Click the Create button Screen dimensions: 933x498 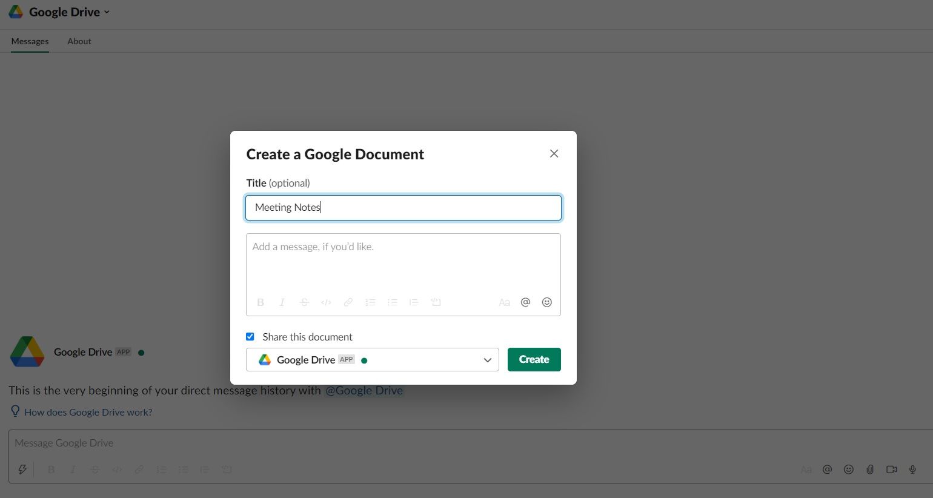(x=534, y=359)
